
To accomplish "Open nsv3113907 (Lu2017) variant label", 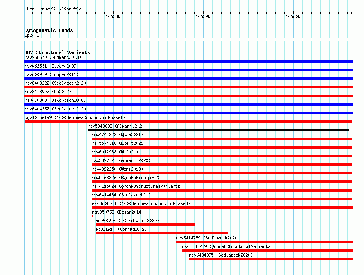I will 48,92.
